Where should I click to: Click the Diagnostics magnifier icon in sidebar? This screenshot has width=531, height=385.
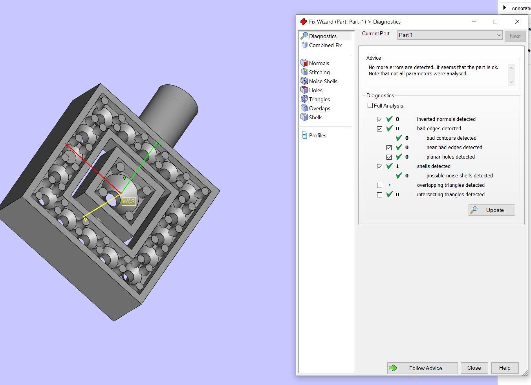(x=304, y=36)
